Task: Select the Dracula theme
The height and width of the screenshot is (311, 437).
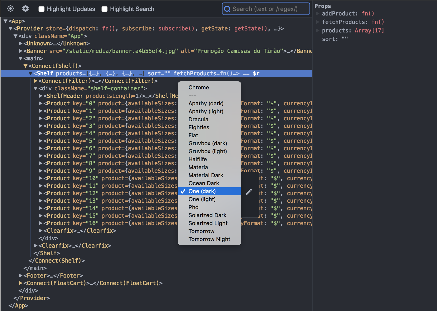Action: 198,119
